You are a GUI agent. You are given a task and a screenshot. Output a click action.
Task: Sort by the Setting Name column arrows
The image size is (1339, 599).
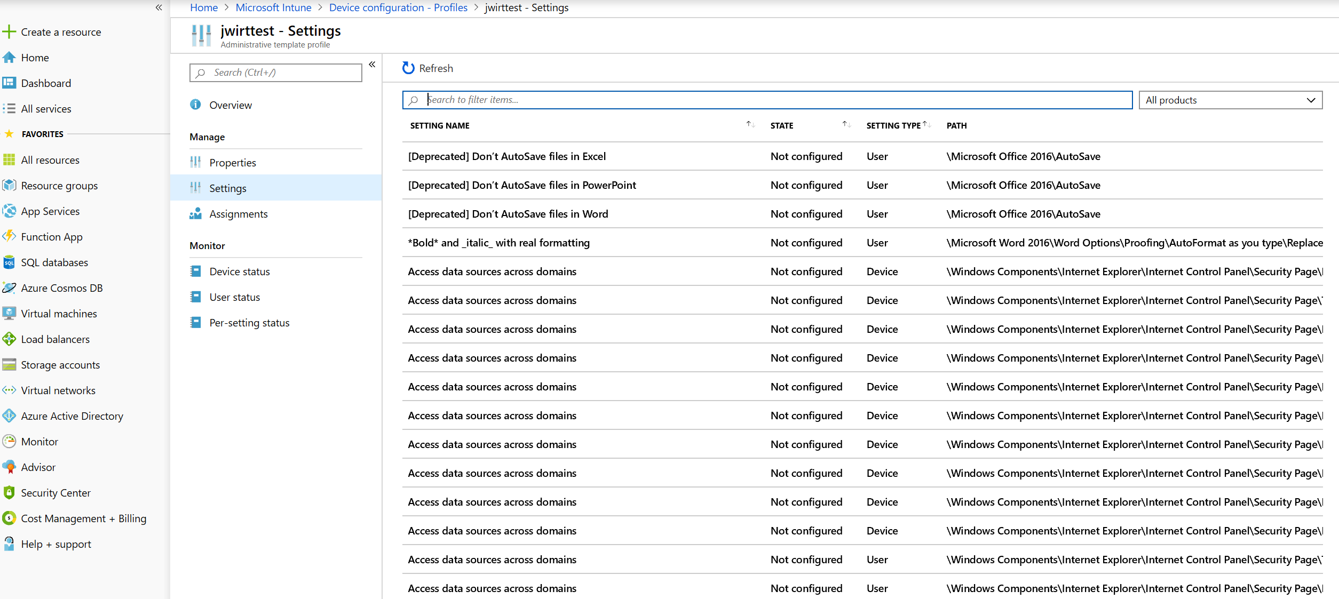click(x=750, y=125)
